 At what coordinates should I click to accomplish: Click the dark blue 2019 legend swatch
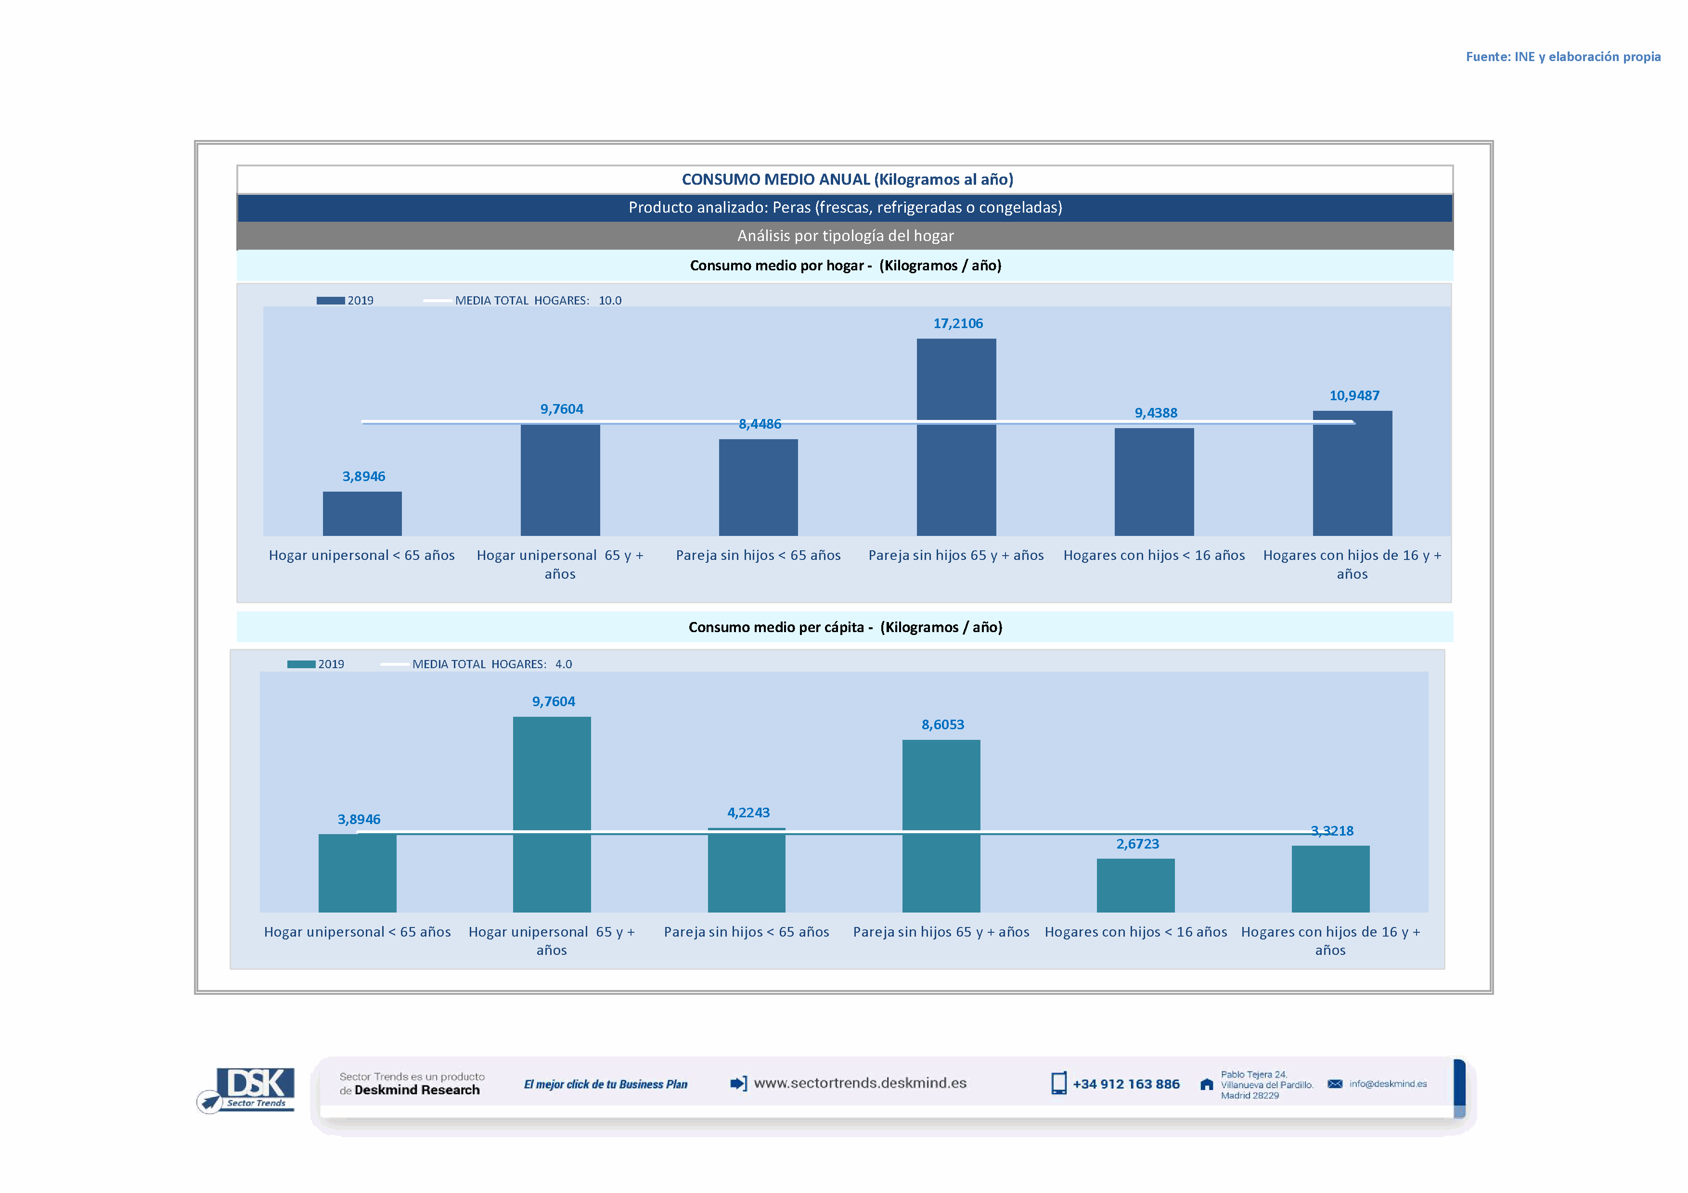(x=330, y=301)
